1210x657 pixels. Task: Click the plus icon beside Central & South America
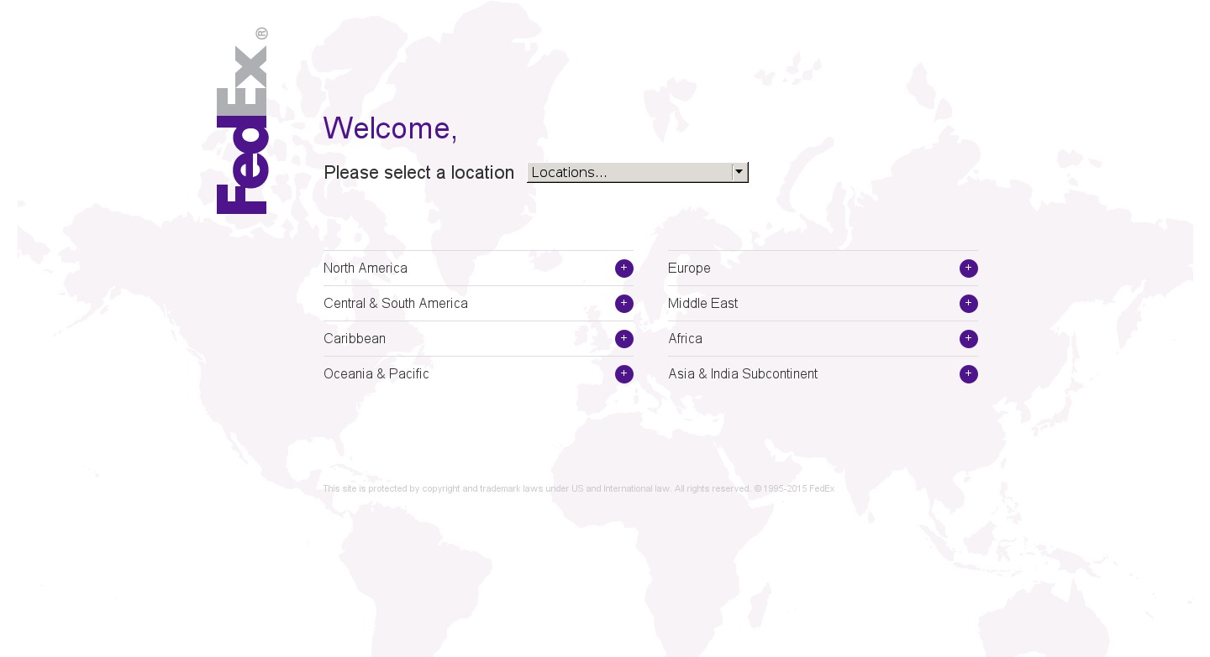tap(623, 304)
